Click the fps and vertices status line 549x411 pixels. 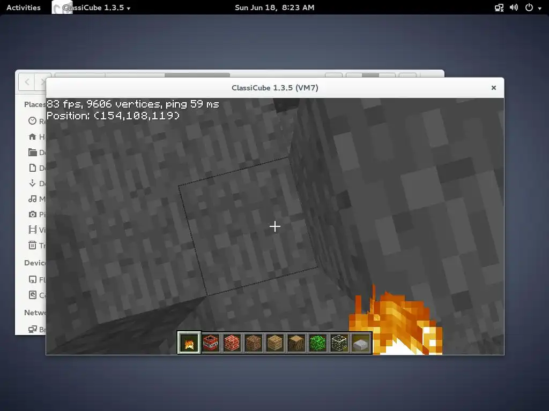(x=133, y=104)
